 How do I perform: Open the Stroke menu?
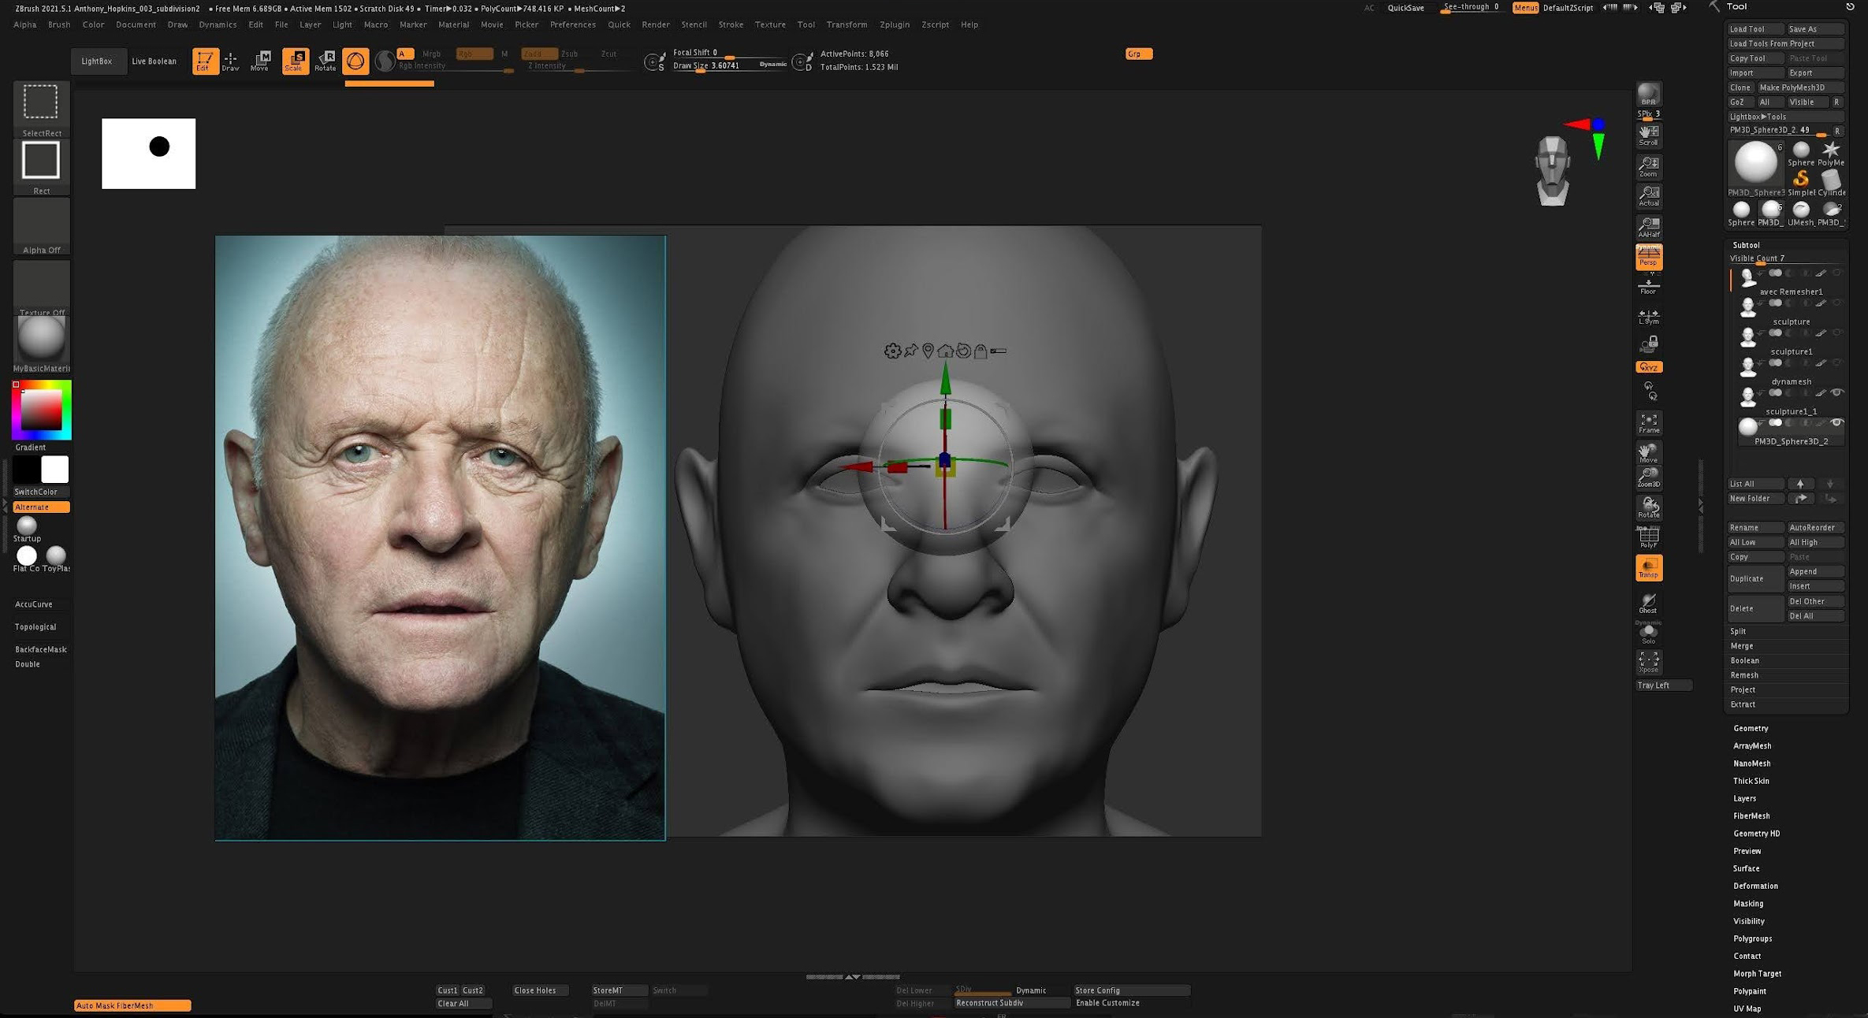[x=730, y=24]
